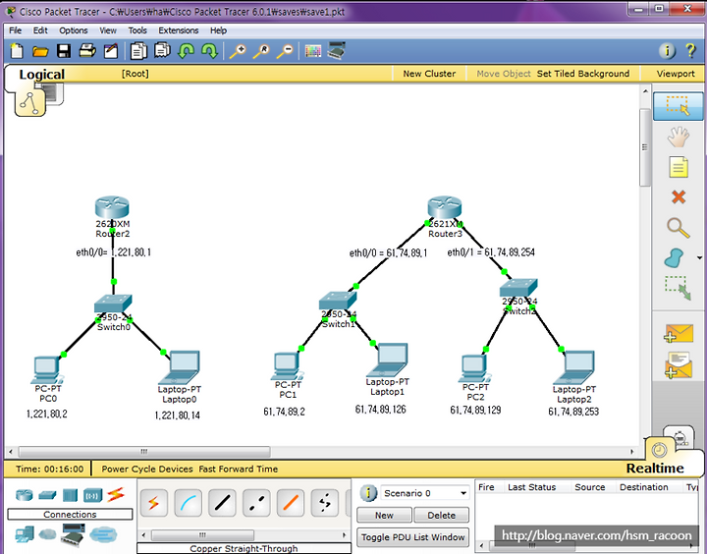Select the Hubs device category icon

click(x=70, y=495)
